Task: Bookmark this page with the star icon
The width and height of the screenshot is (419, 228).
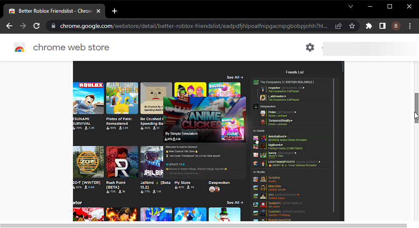Action: 352,26
